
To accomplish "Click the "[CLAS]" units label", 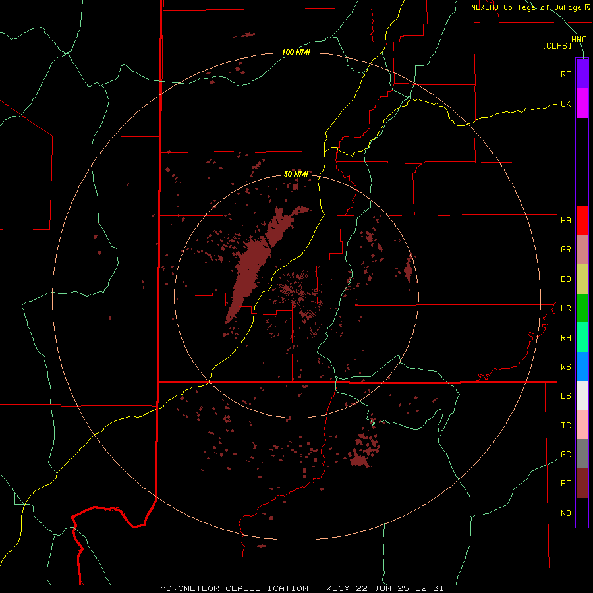I will [x=557, y=45].
